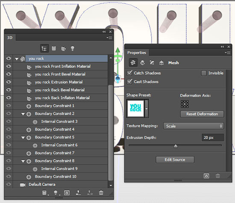The width and height of the screenshot is (235, 203).
Task: Click the 3D panel tab
Action: click(10, 38)
